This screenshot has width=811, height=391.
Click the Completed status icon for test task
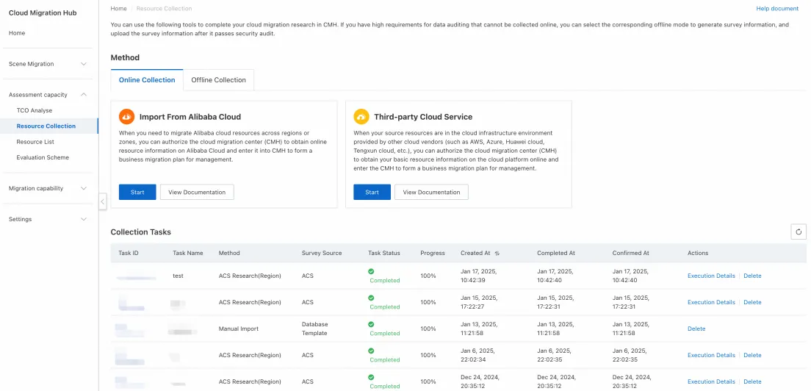(371, 271)
